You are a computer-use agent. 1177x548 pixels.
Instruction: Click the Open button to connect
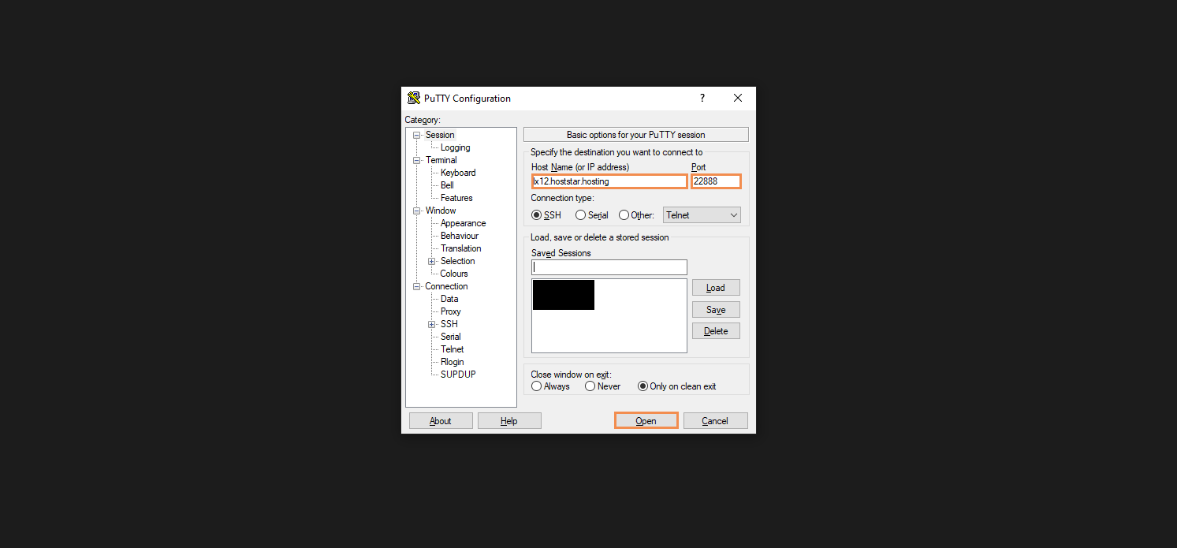646,421
